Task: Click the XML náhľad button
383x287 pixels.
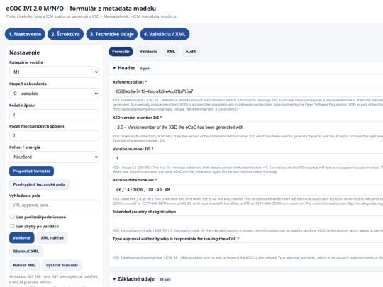Action: (52, 237)
